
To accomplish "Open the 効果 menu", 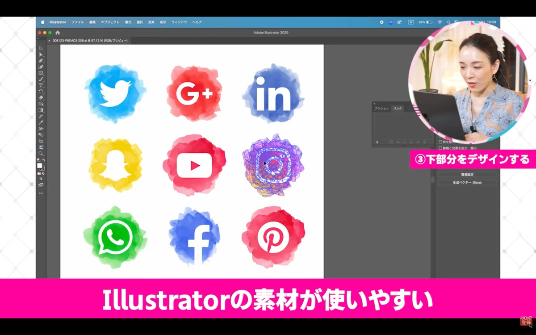I will click(x=151, y=22).
